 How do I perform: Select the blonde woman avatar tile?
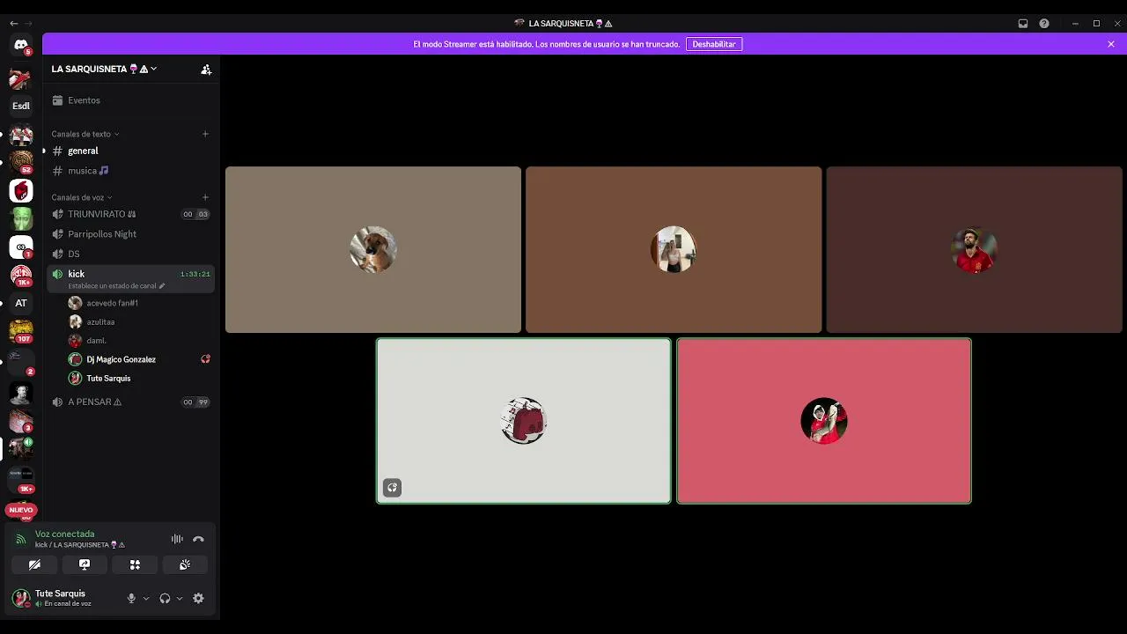(x=674, y=250)
